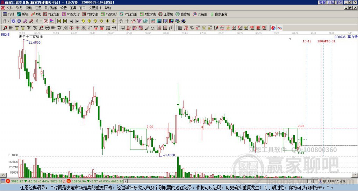Click the 8.1800 low price marker

170,155
